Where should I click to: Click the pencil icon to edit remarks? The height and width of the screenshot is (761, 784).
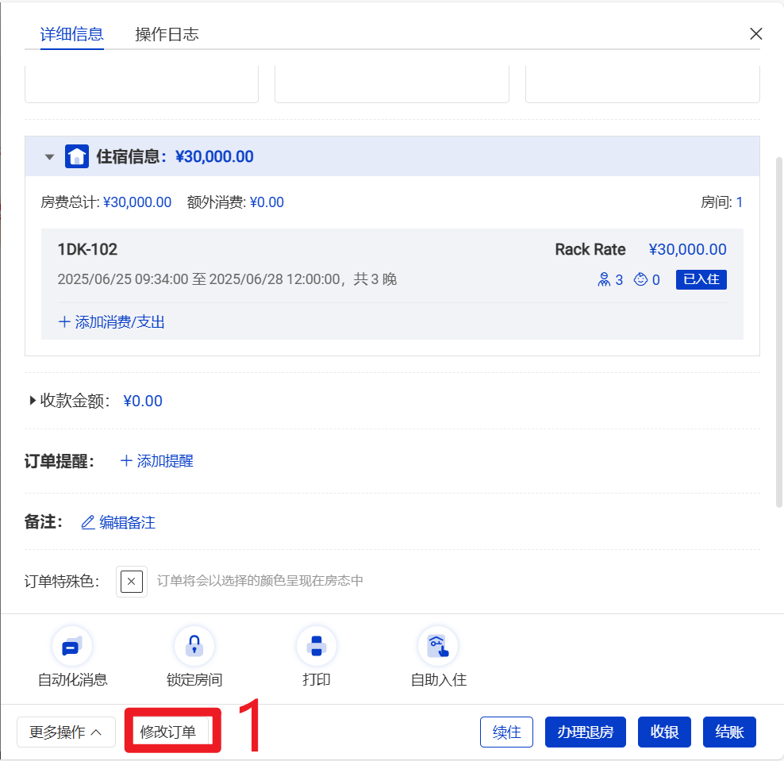pyautogui.click(x=88, y=522)
